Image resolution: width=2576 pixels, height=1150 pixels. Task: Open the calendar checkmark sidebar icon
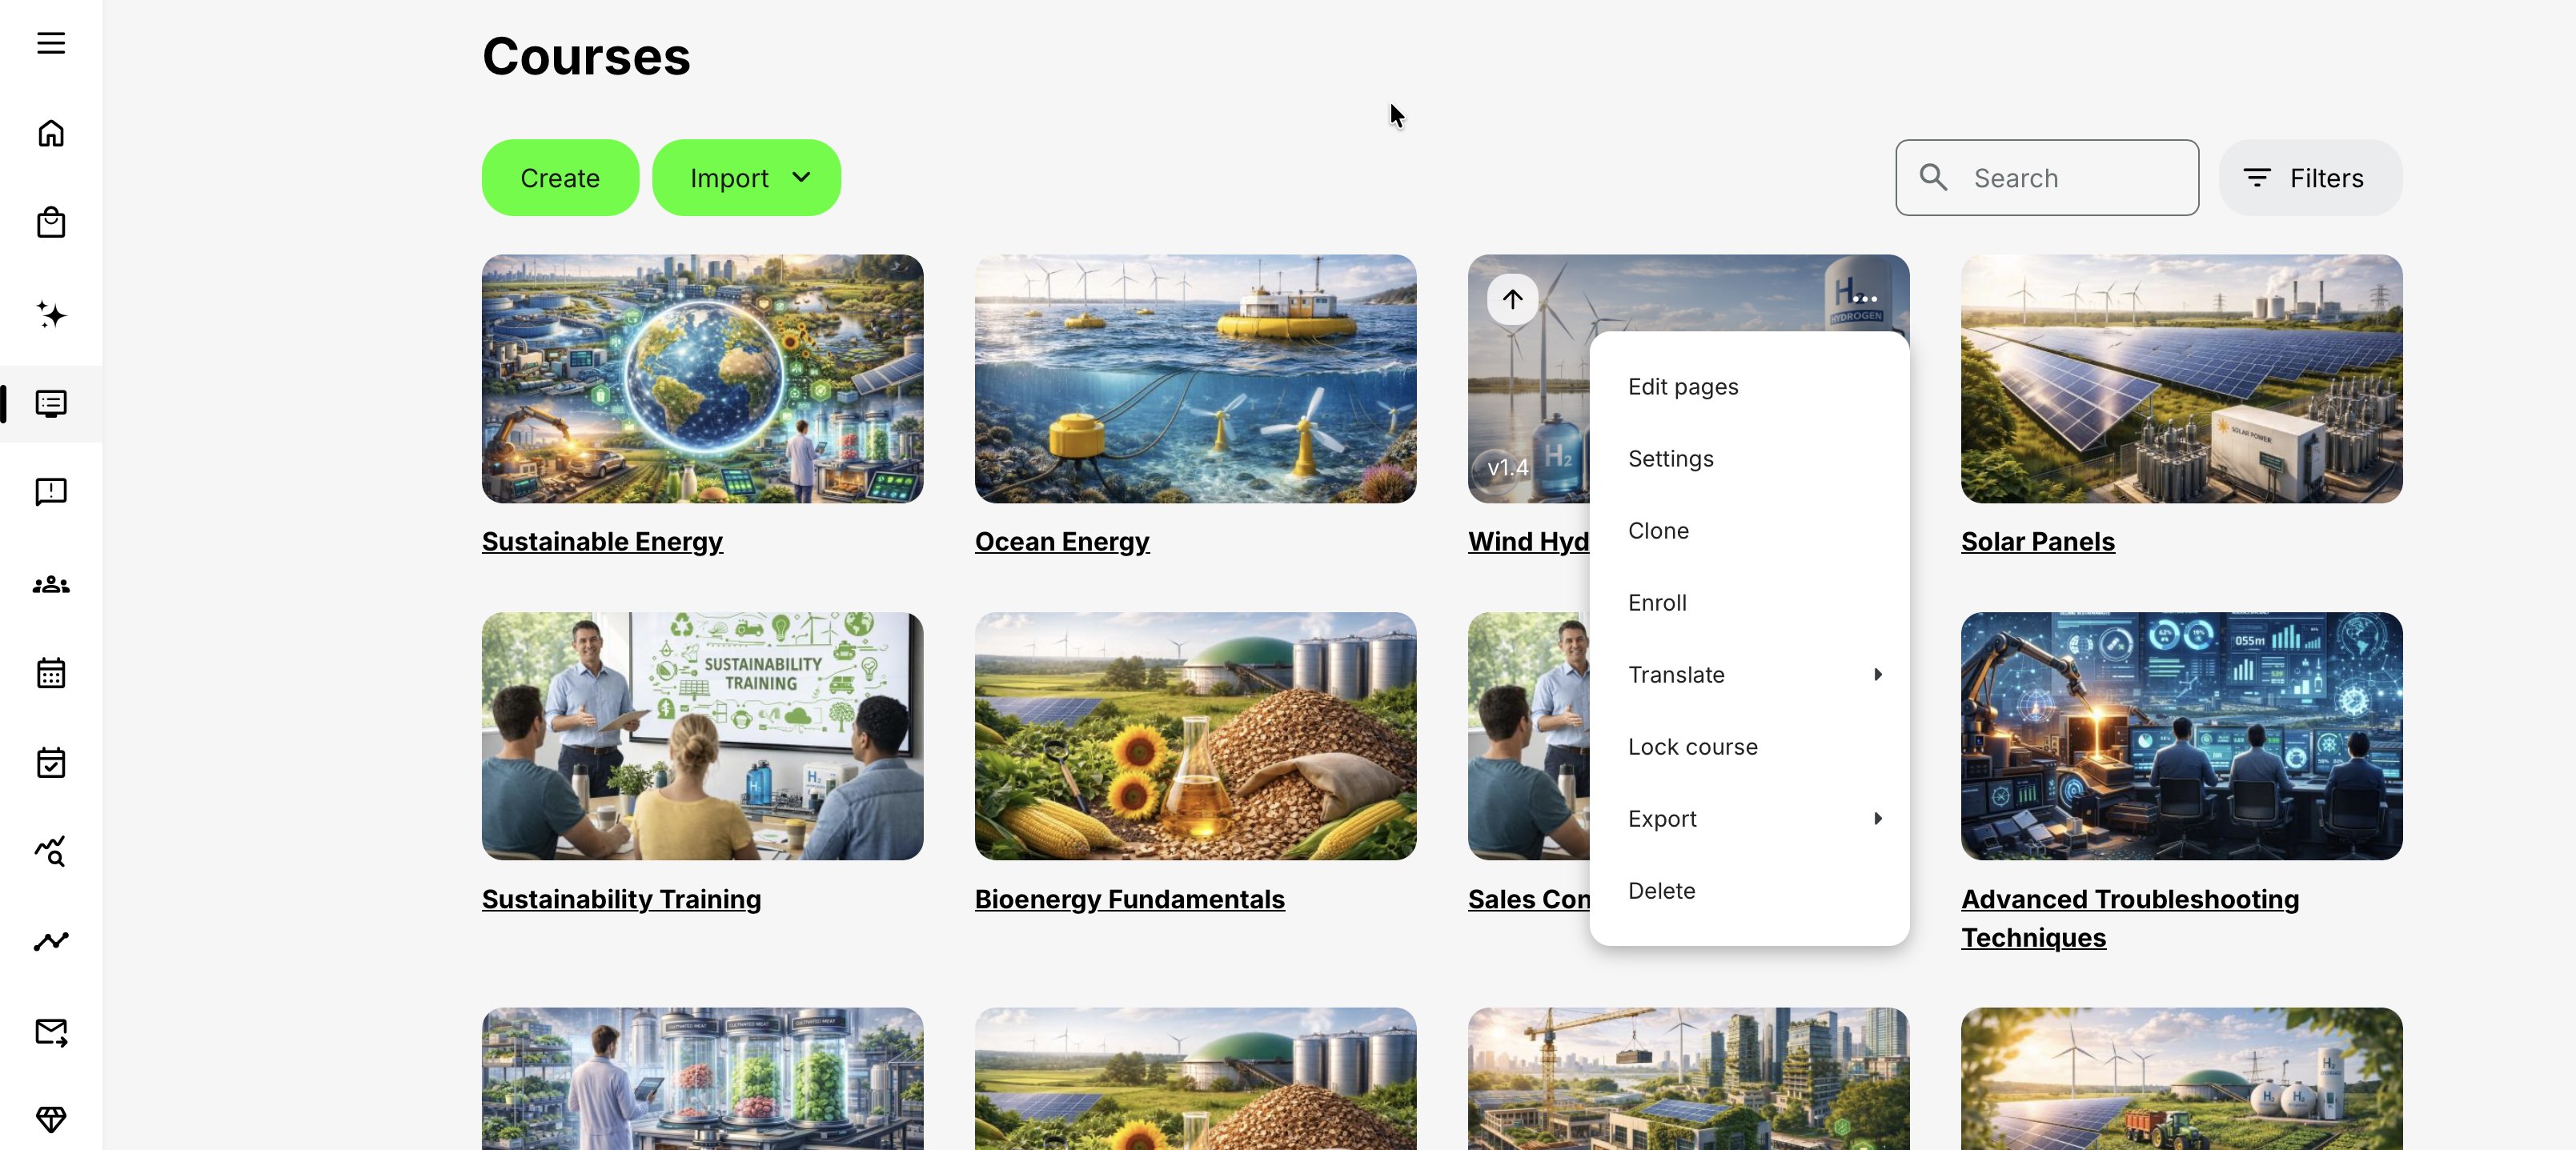(51, 762)
